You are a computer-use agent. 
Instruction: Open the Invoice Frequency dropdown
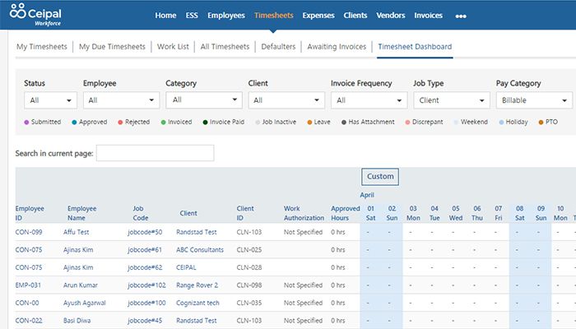click(x=368, y=100)
